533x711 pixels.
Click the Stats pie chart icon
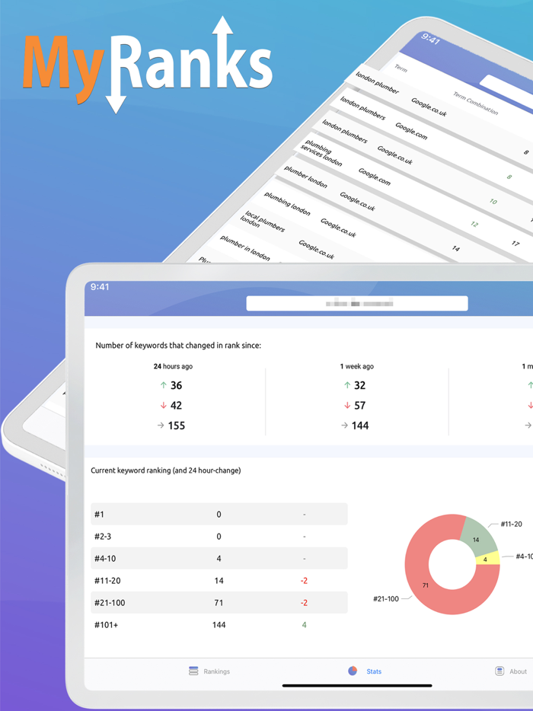tap(353, 671)
